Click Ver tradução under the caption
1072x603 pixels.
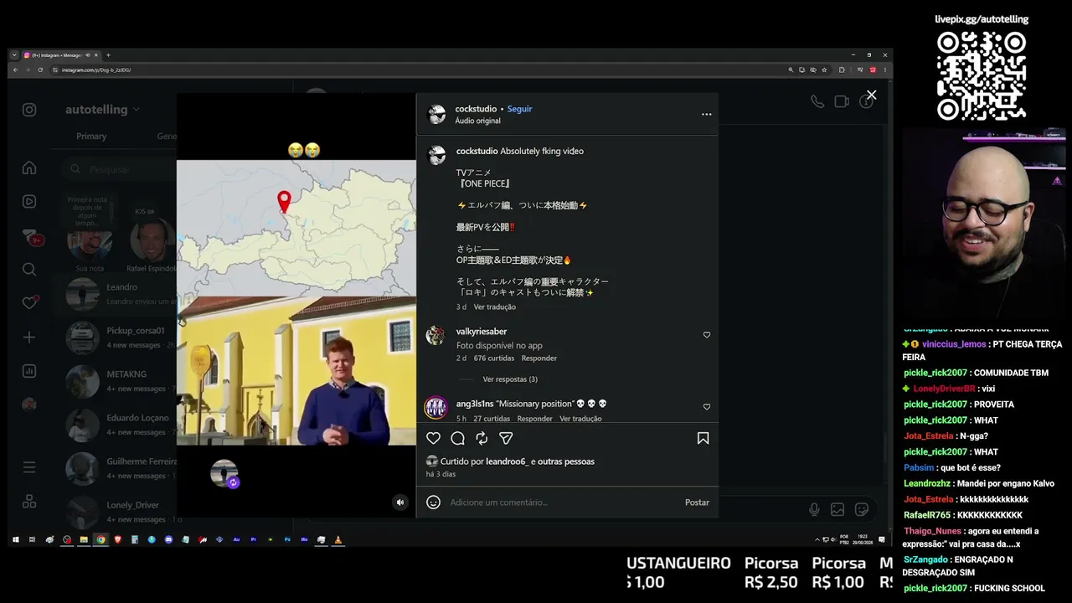(x=495, y=307)
